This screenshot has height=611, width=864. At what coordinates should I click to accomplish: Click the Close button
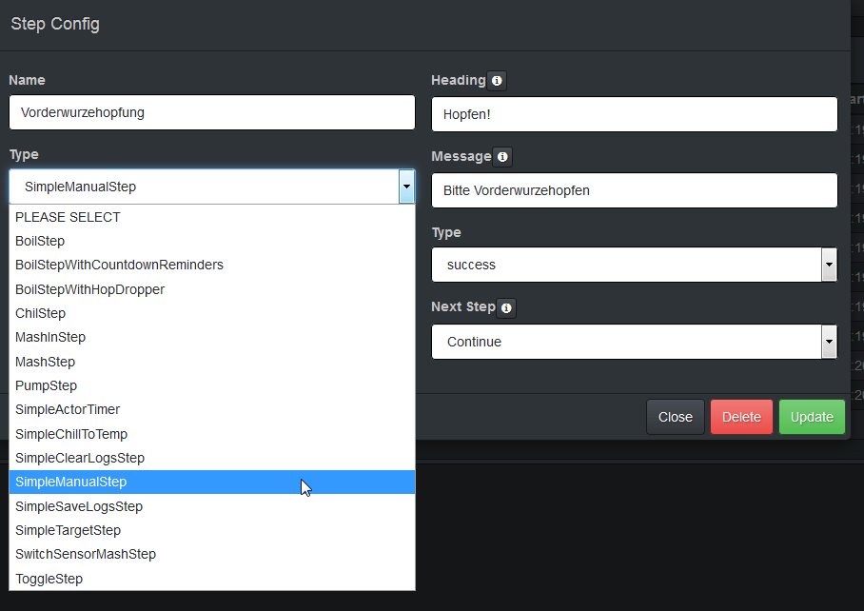point(675,417)
